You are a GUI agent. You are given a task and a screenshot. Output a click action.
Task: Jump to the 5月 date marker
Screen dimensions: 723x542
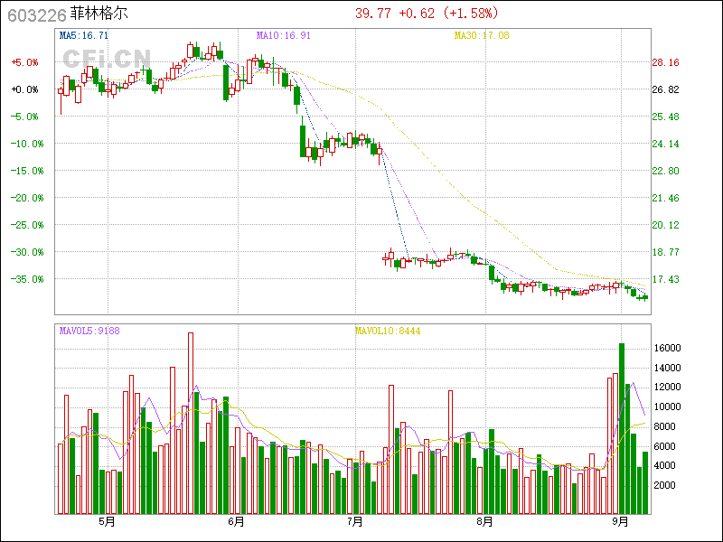point(108,522)
